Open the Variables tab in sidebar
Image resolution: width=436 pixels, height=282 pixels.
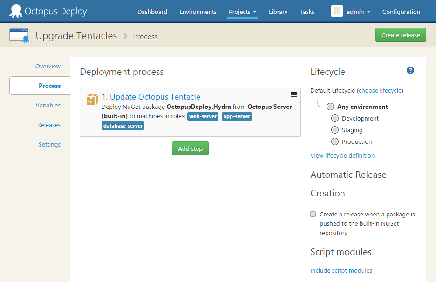coord(48,105)
